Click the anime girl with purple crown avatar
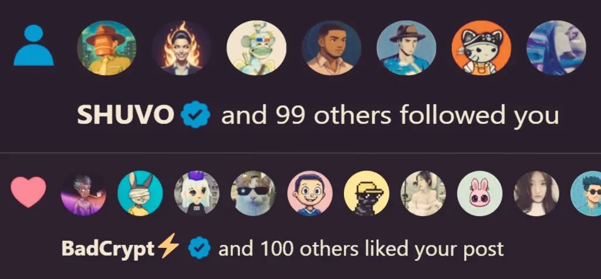 [x=197, y=193]
